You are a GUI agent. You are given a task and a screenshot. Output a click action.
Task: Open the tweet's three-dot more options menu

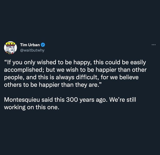(154, 45)
